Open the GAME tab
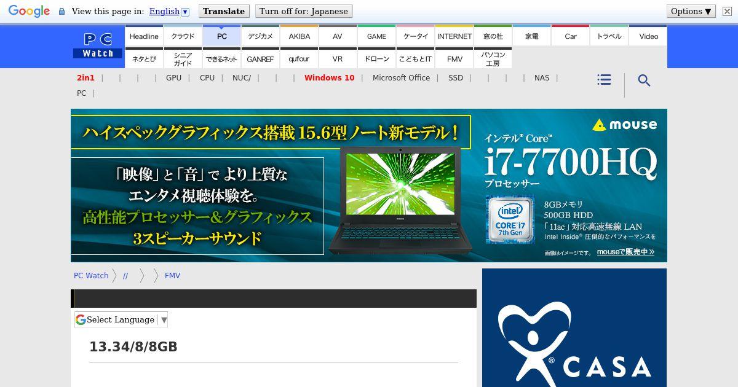738x387 pixels. [x=377, y=36]
